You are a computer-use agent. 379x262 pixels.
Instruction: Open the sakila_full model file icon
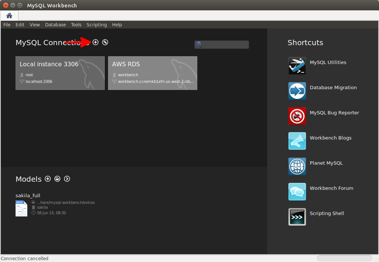coord(21,208)
